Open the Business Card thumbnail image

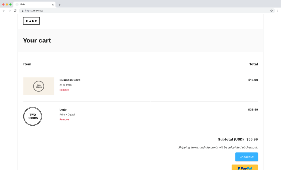coord(39,86)
